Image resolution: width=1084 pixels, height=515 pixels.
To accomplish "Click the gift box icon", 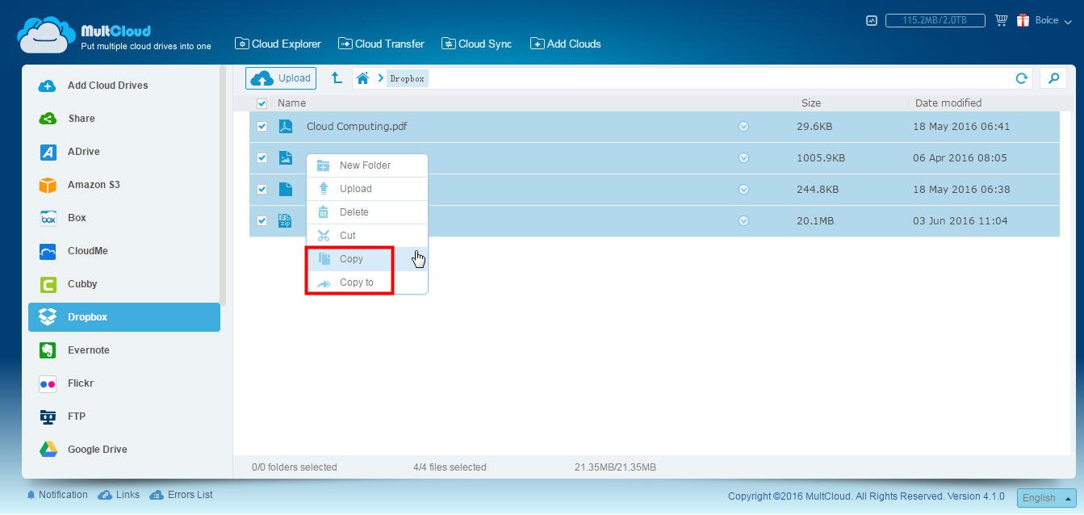I will coord(1023,20).
